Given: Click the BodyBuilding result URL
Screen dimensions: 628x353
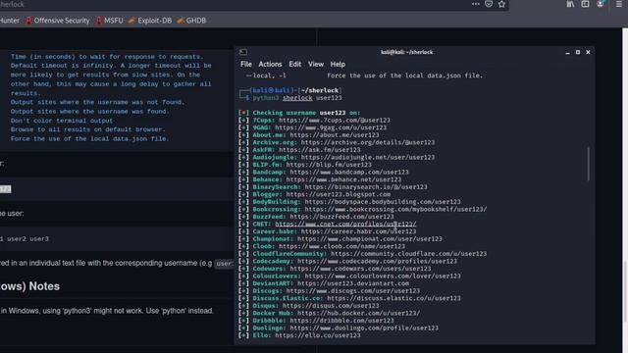Looking at the screenshot, I should click(x=383, y=202).
